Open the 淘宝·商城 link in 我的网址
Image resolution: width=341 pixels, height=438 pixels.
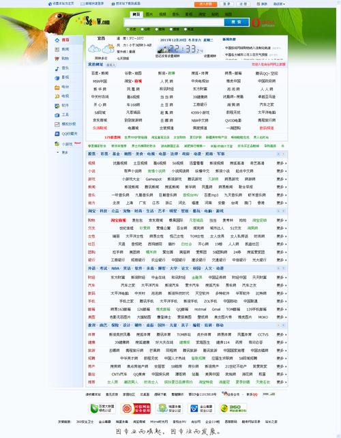click(133, 81)
